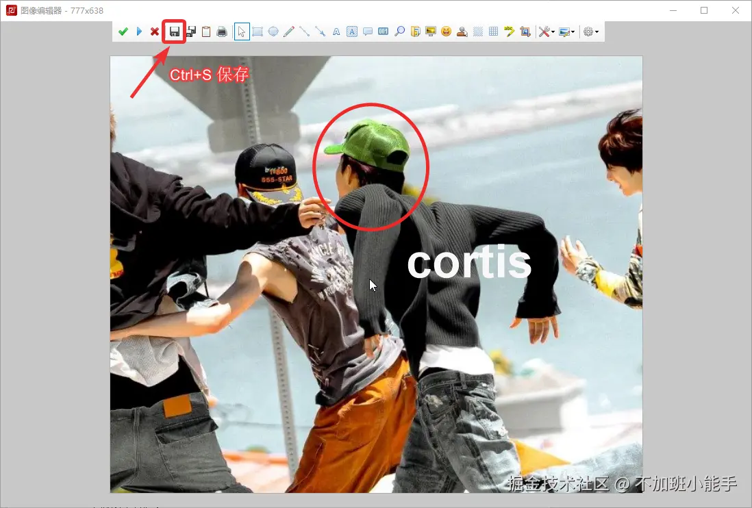Activate the crop tool
This screenshot has height=508, width=752.
(x=525, y=31)
